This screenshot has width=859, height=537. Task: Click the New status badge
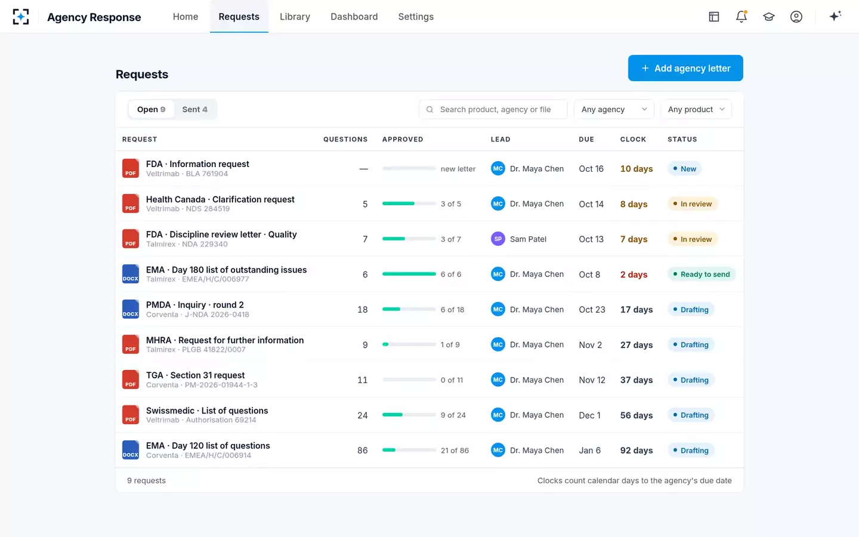pyautogui.click(x=685, y=169)
